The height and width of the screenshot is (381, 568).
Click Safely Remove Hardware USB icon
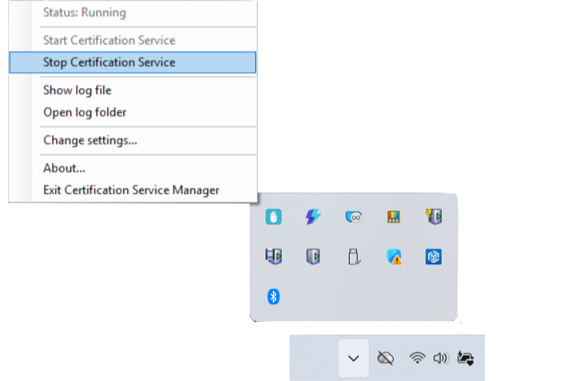[354, 256]
